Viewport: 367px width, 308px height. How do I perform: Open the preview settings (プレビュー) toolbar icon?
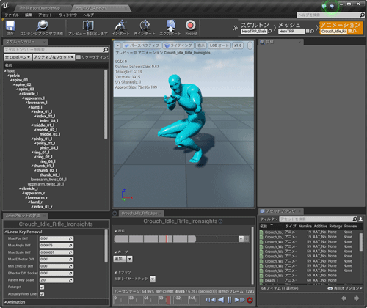88,26
